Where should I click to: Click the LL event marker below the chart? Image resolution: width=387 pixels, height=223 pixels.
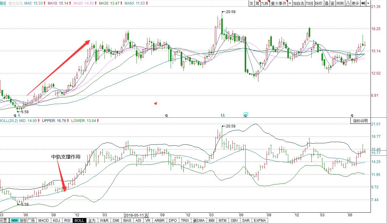[223, 115]
